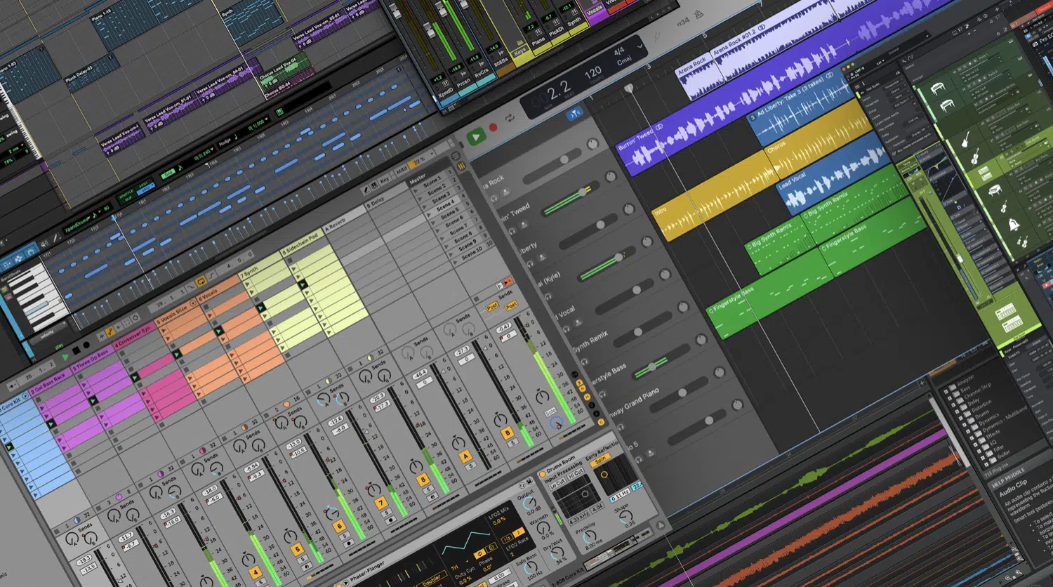This screenshot has width=1053, height=587.
Task: Toggle track 5 activator button
Action: coord(296,550)
